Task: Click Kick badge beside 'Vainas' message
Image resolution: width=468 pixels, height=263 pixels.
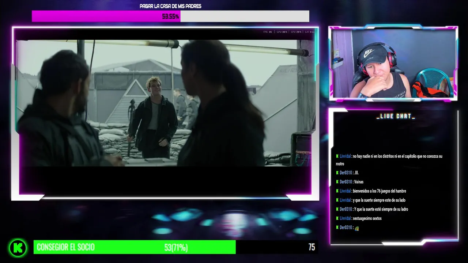Action: [x=337, y=182]
